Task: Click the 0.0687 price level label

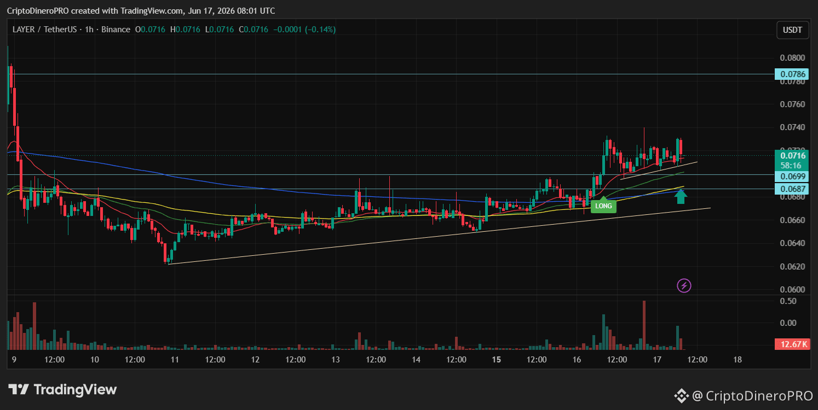Action: pos(792,189)
